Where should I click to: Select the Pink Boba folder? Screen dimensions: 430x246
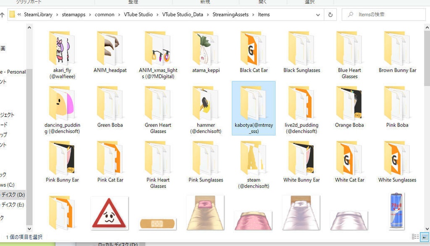(397, 107)
